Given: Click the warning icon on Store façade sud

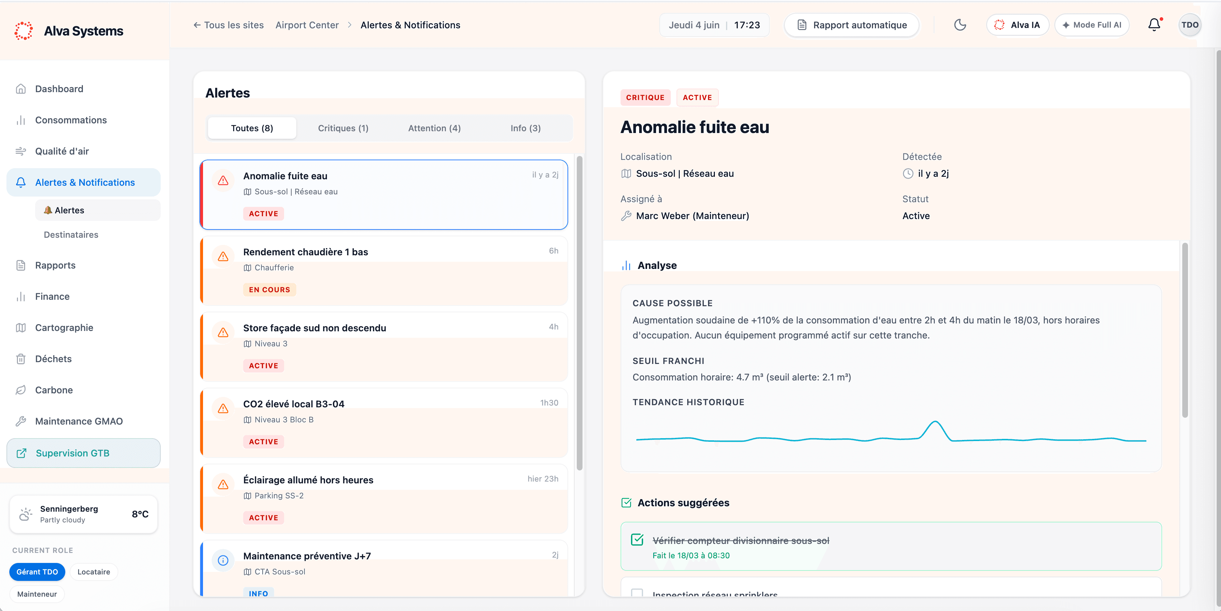Looking at the screenshot, I should tap(223, 333).
